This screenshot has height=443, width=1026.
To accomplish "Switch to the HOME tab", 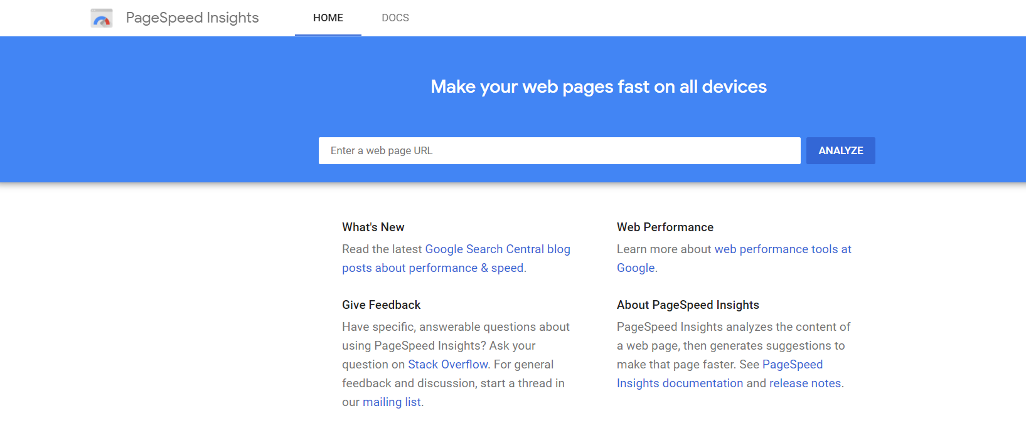I will click(x=328, y=18).
